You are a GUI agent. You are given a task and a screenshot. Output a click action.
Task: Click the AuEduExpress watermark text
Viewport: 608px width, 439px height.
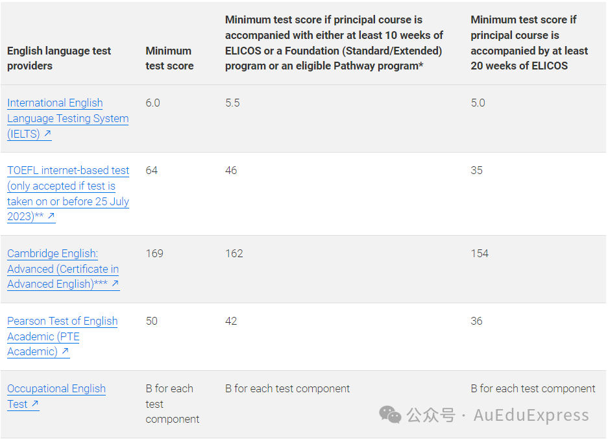point(531,416)
